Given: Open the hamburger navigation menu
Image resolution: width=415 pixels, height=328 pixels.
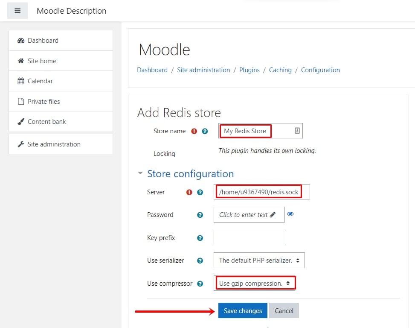Looking at the screenshot, I should (17, 11).
